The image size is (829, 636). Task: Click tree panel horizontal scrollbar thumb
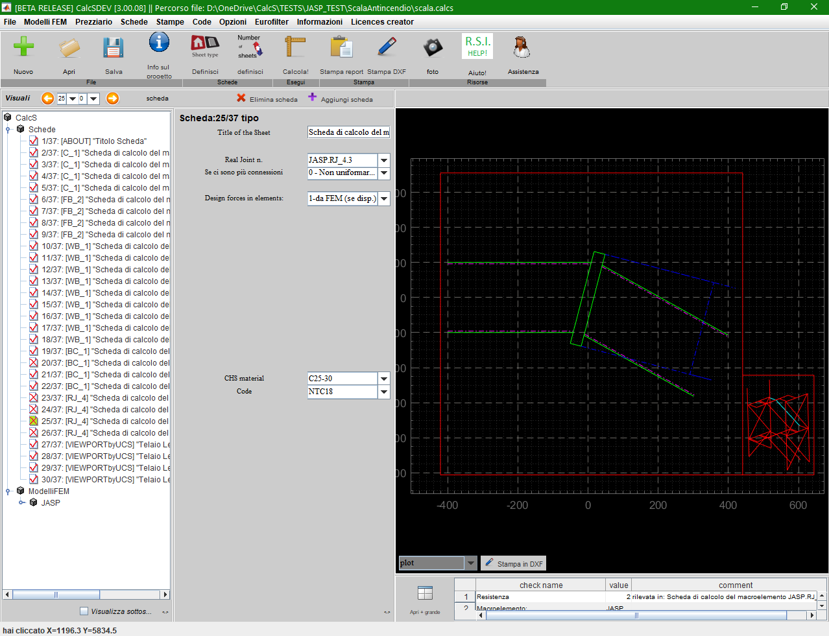point(56,595)
